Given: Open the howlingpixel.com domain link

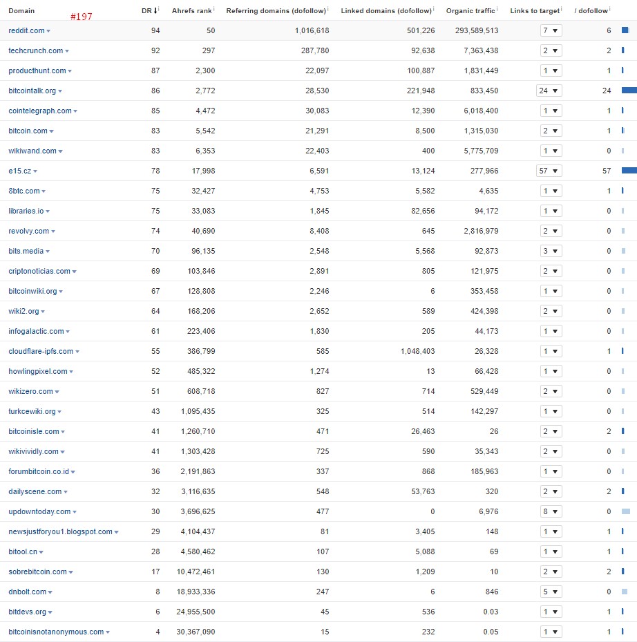Looking at the screenshot, I should click(x=38, y=372).
